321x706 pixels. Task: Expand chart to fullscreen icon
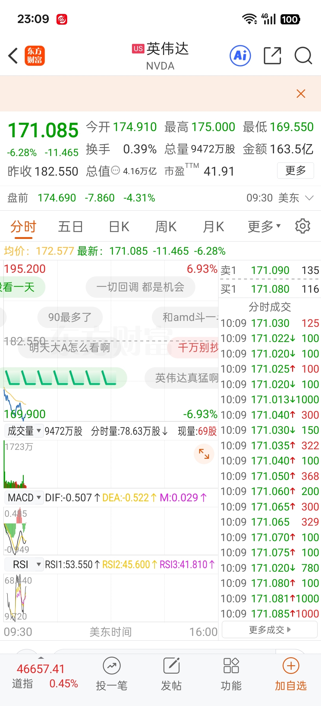pyautogui.click(x=204, y=454)
